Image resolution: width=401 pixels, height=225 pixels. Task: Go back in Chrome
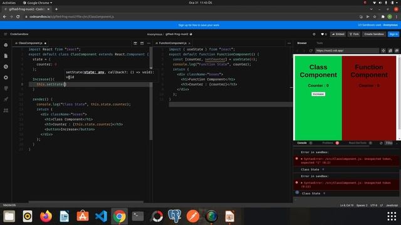[x=4, y=17]
